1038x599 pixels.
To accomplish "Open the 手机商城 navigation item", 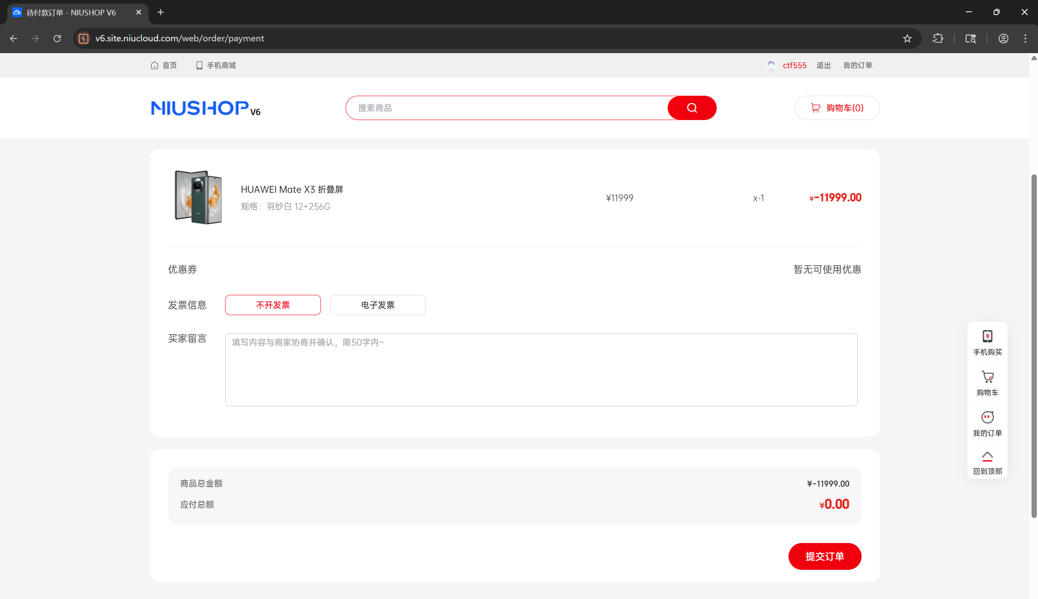I will [216, 65].
